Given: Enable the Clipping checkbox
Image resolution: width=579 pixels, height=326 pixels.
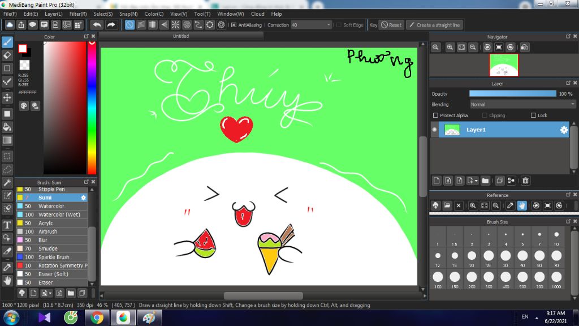Looking at the screenshot, I should pos(485,115).
